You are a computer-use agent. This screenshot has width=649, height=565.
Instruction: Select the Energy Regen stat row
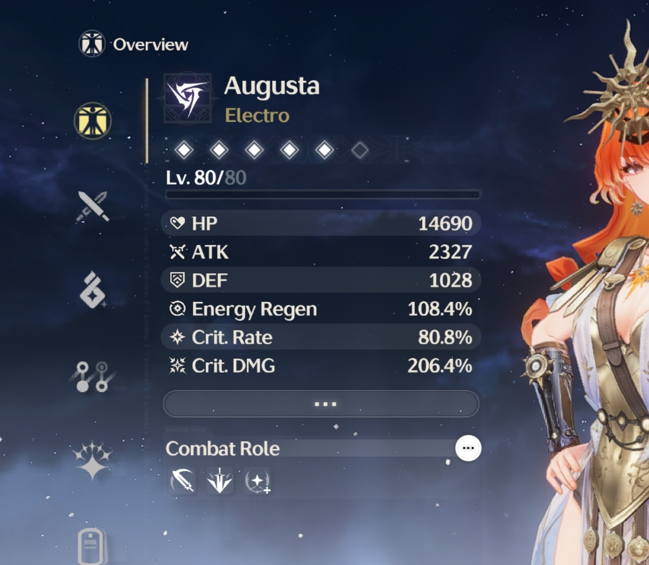coord(321,309)
